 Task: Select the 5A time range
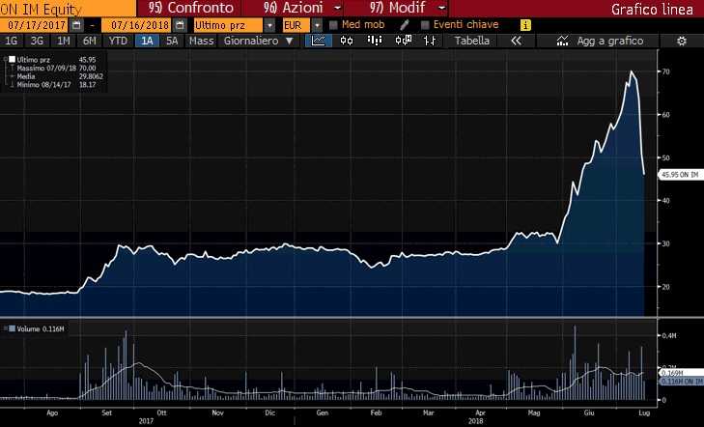click(x=172, y=41)
